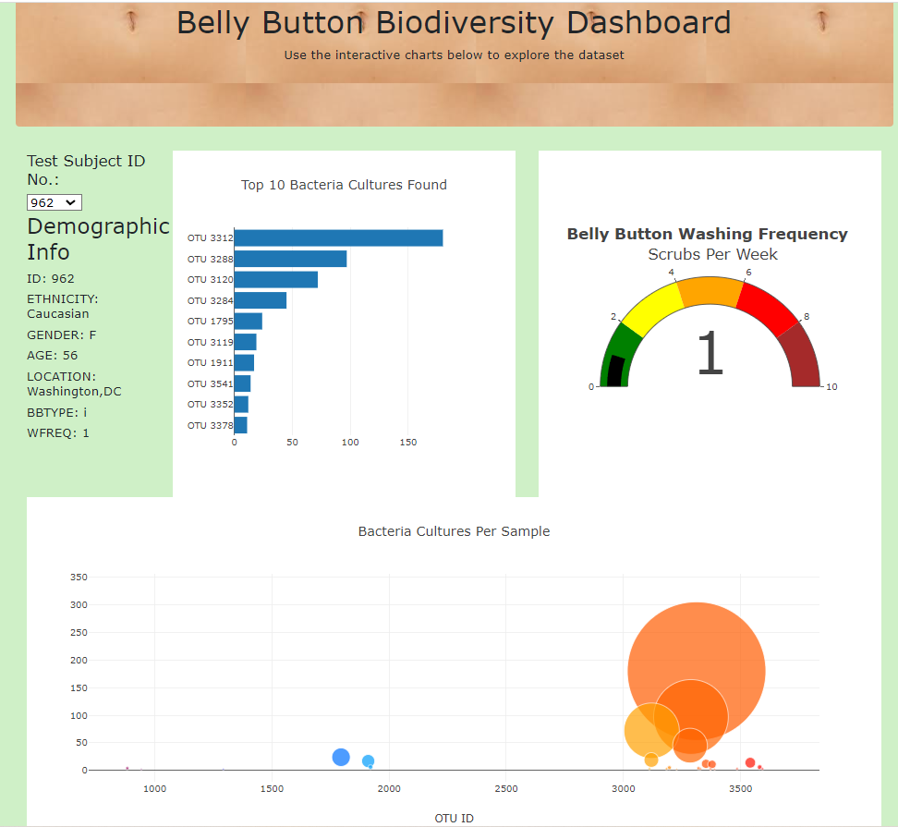Click the red gauge segment from 6 to 8
Viewport: 898px width, 827px height.
pyautogui.click(x=766, y=310)
